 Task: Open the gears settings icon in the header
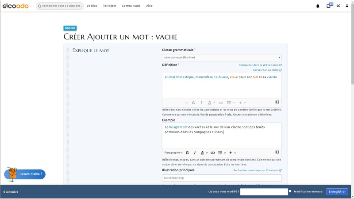(338, 6)
